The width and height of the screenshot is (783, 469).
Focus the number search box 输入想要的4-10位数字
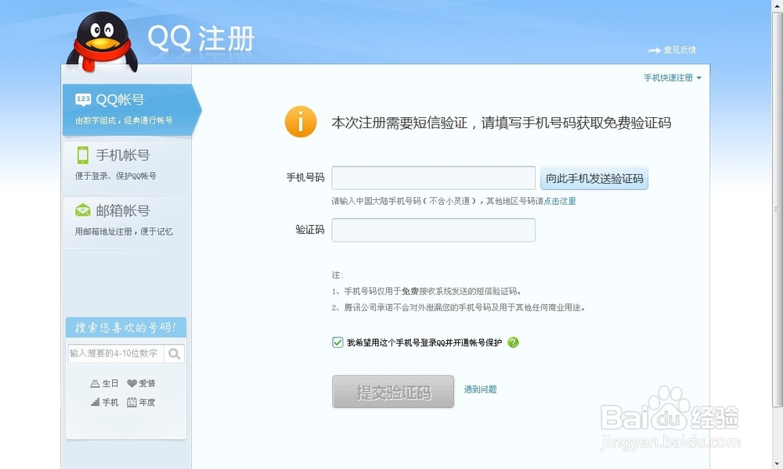116,353
